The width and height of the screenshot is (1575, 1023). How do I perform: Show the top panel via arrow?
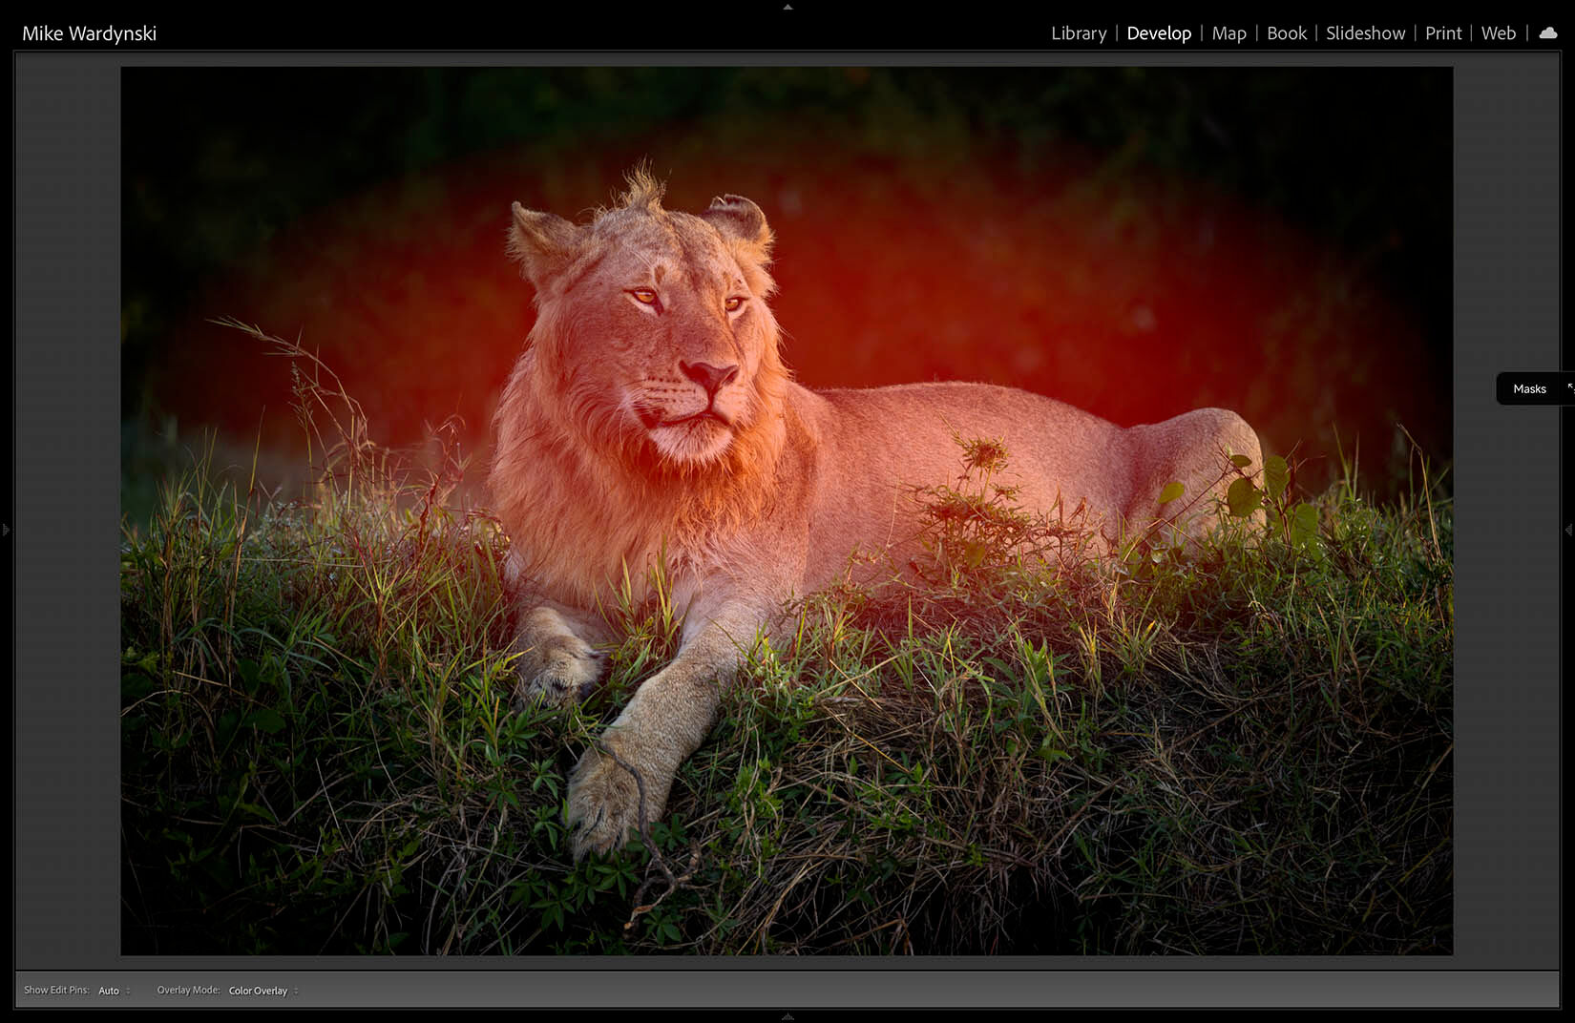click(x=787, y=7)
